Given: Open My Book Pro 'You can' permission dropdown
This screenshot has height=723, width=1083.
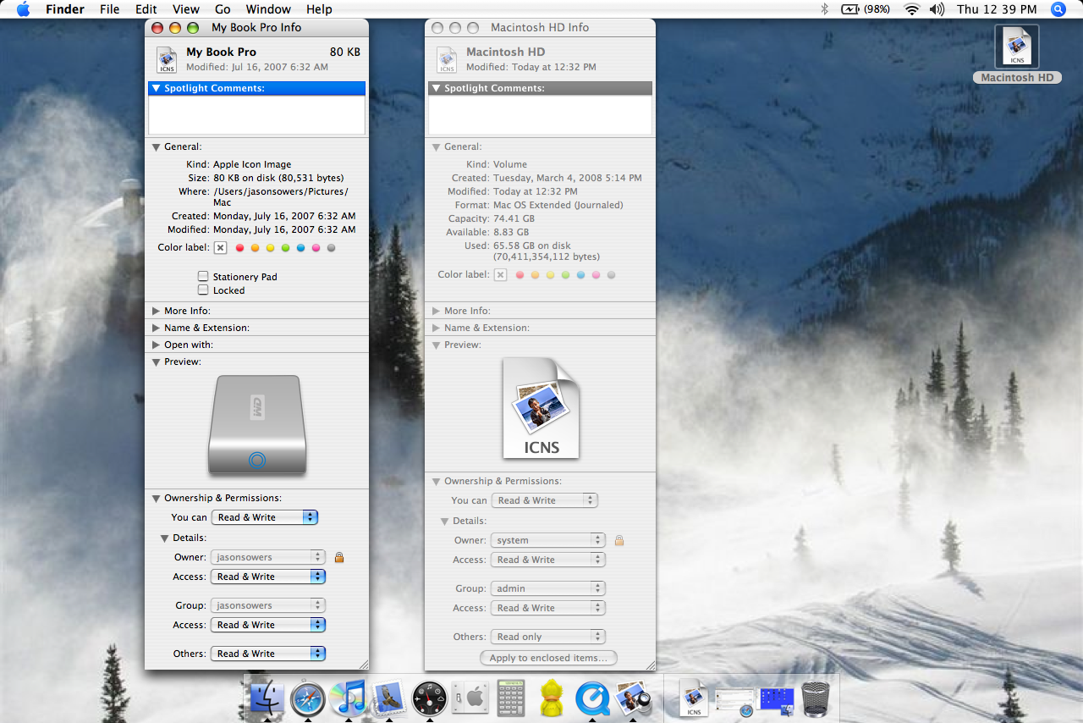Looking at the screenshot, I should 265,517.
